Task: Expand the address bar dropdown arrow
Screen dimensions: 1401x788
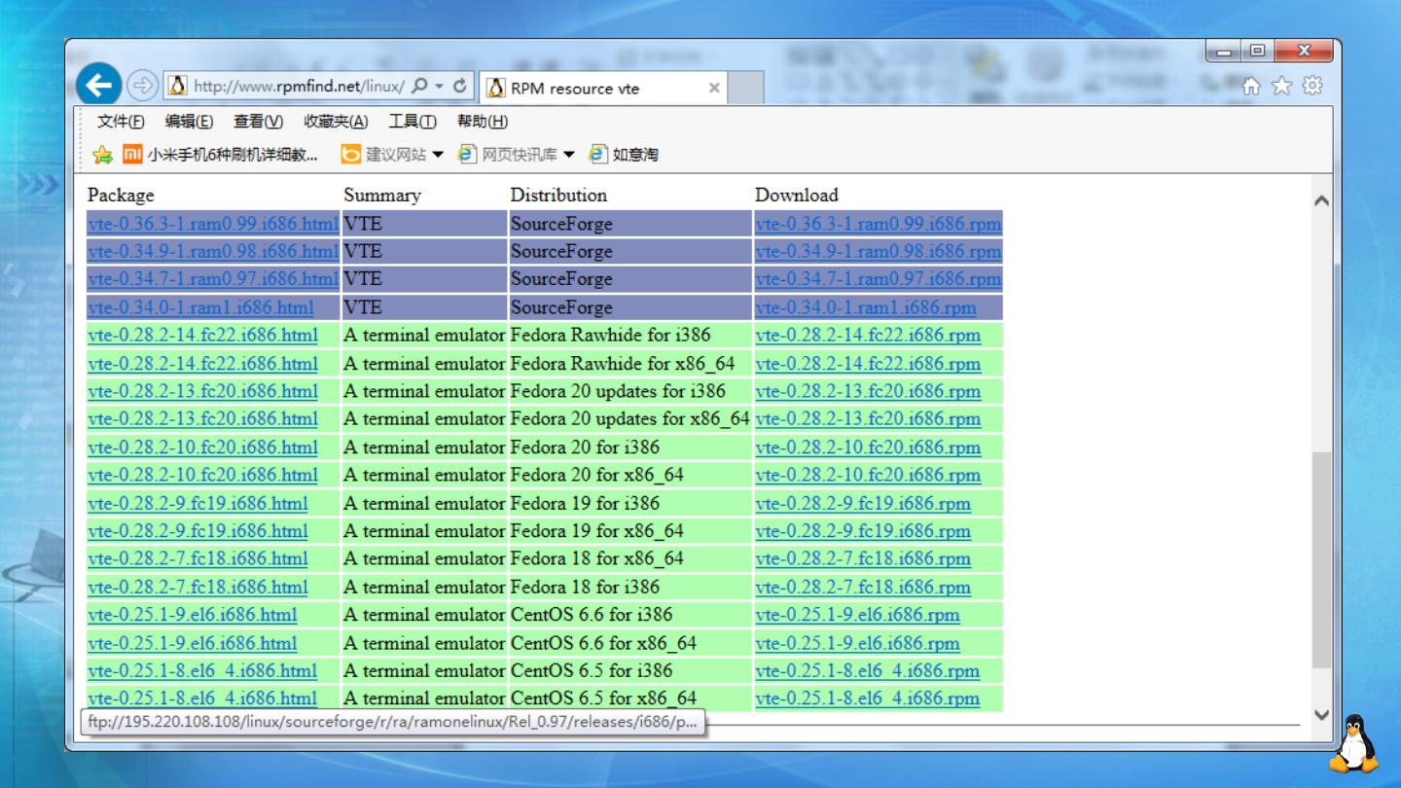Action: tap(439, 86)
